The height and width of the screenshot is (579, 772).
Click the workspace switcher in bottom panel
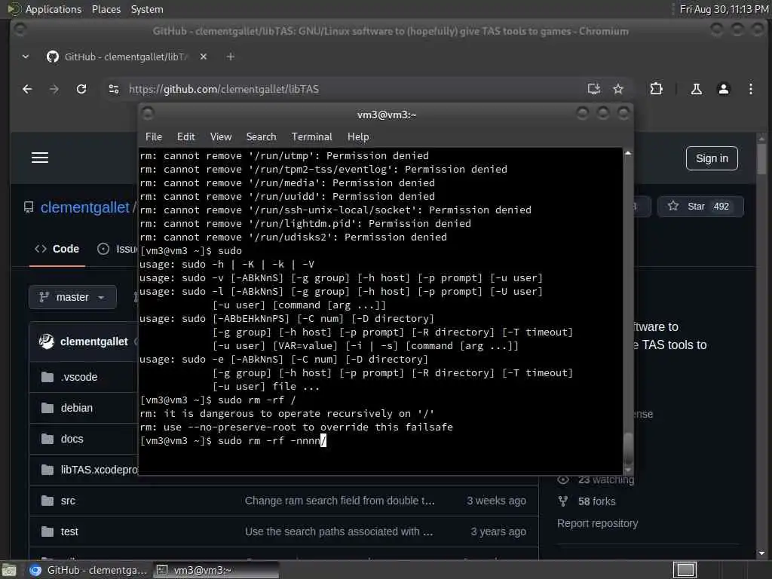point(685,570)
